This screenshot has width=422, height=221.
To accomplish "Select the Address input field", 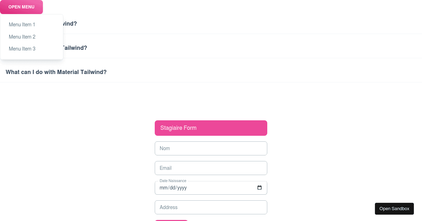I will pos(211,207).
